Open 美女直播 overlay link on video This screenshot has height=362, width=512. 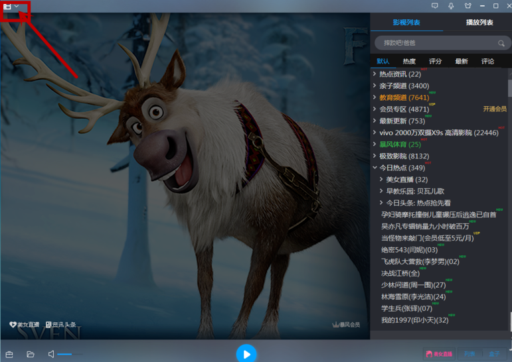pos(24,324)
